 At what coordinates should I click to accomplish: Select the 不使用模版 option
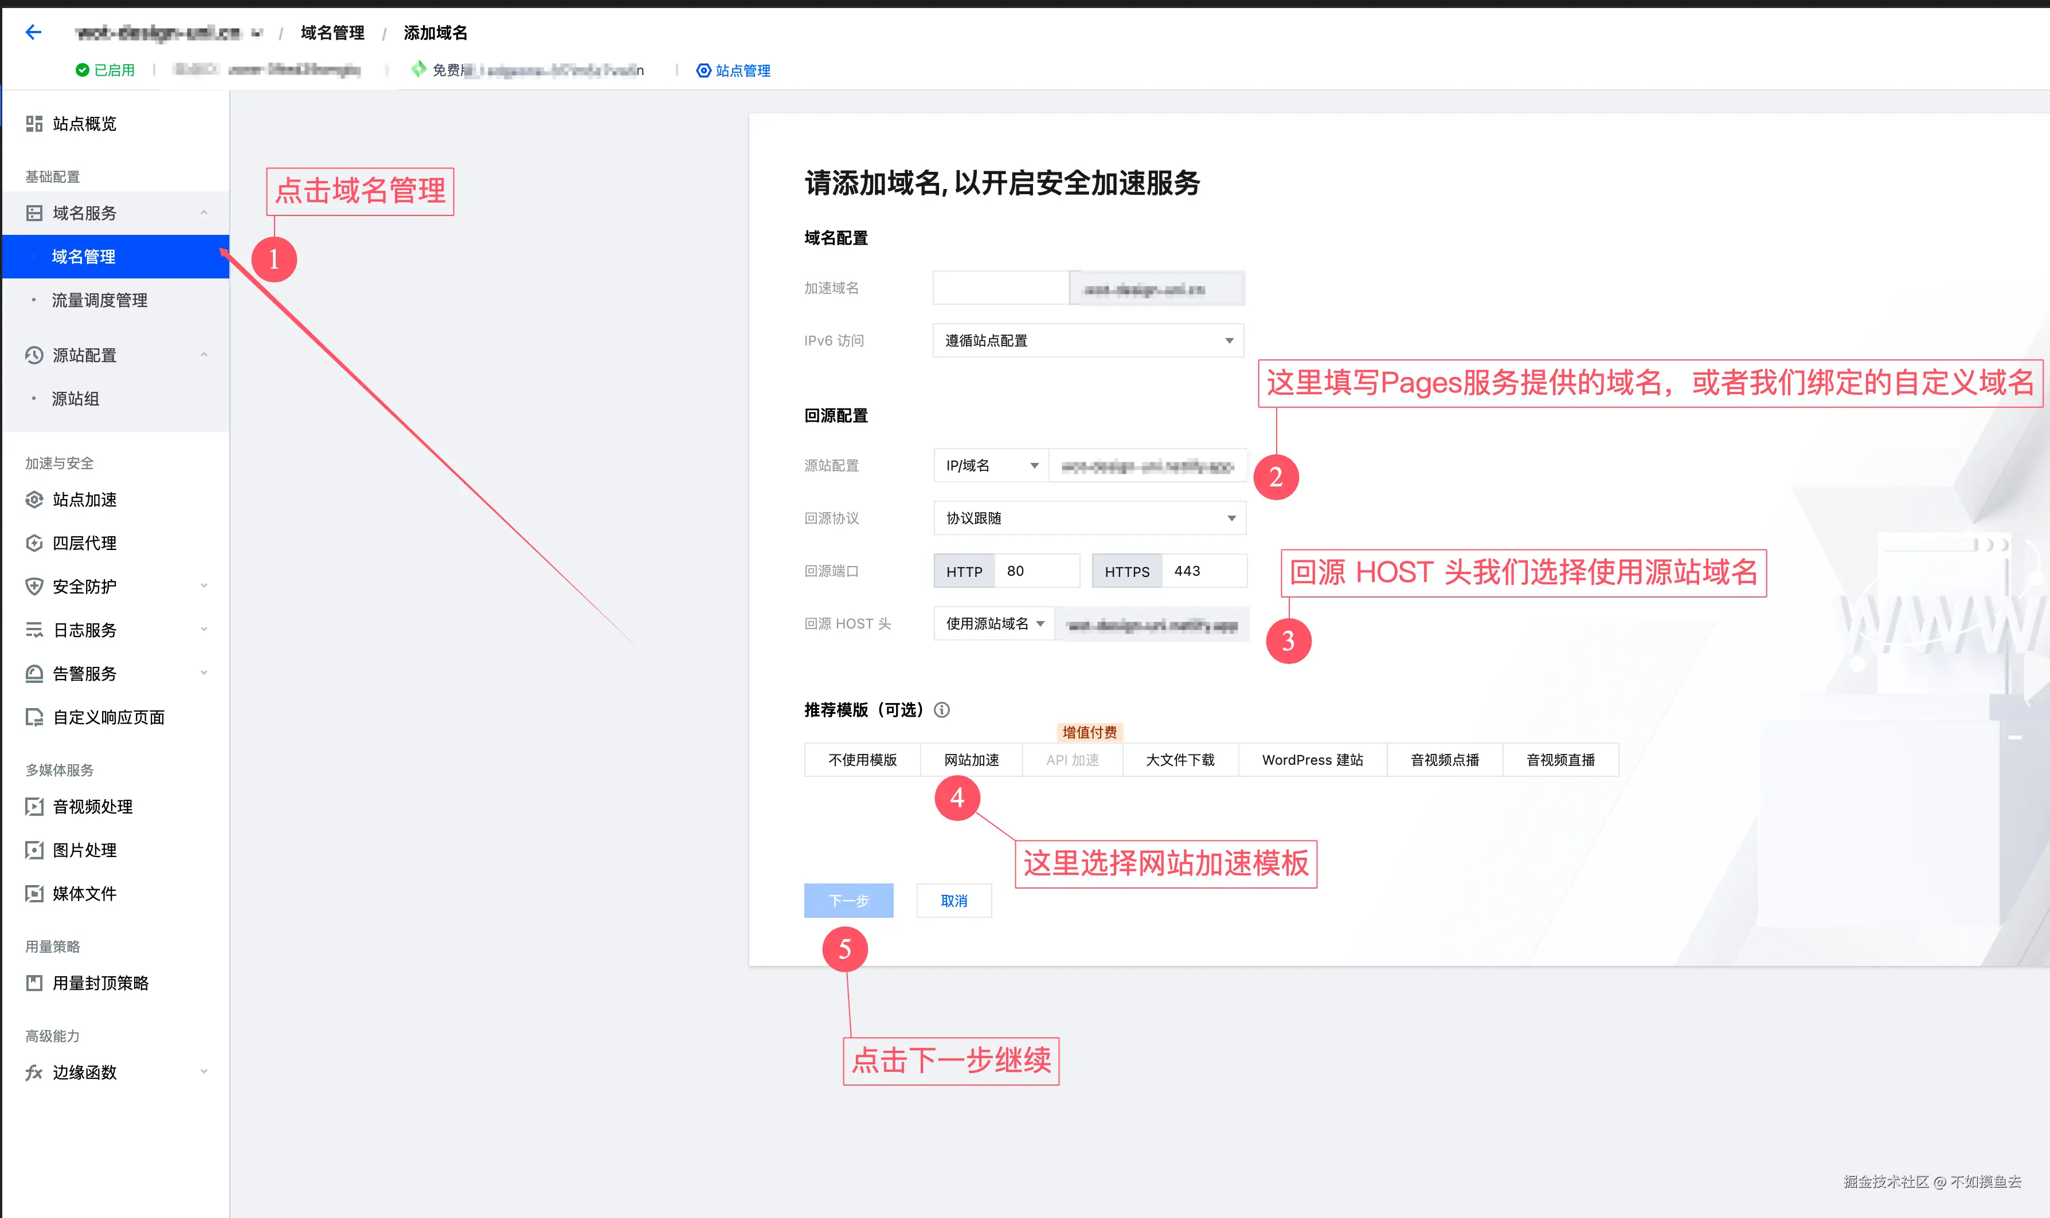pos(862,760)
